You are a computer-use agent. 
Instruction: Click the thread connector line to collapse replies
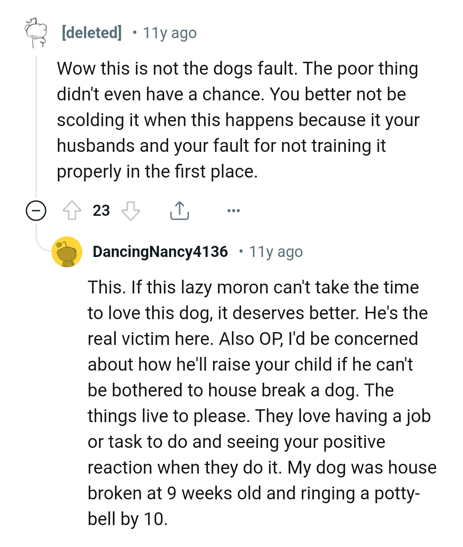click(x=36, y=129)
